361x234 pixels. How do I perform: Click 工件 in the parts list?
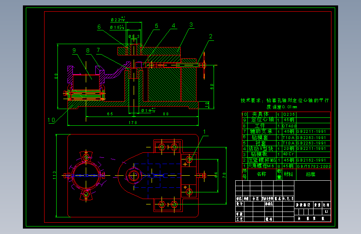coord(260,126)
